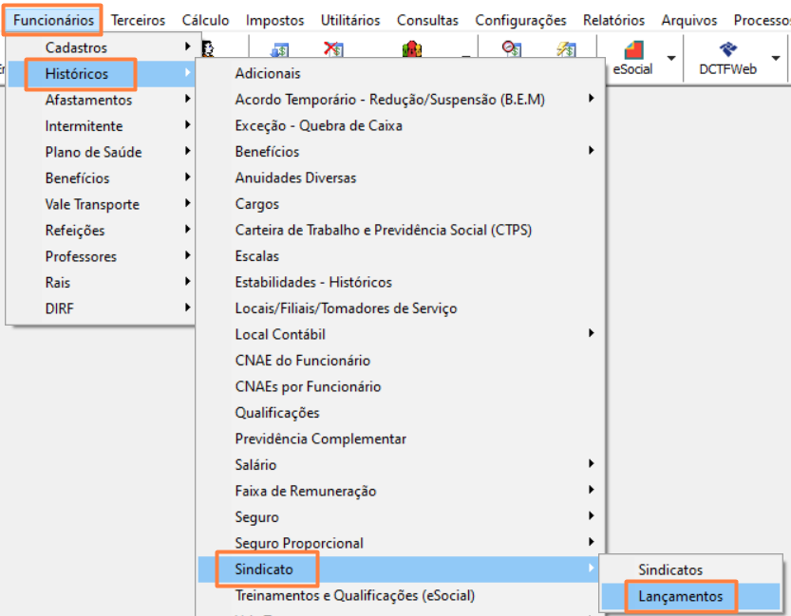Open Vale Transporte in the Funcionários menu
The image size is (791, 616).
[x=92, y=204]
